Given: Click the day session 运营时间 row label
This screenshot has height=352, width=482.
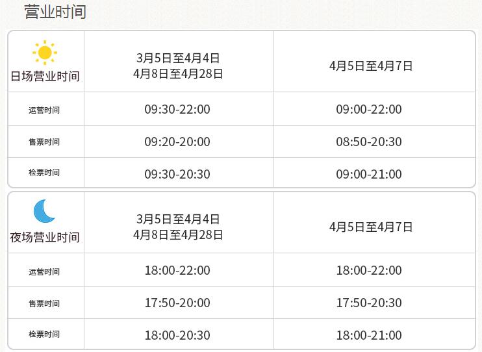Looking at the screenshot, I should [44, 110].
